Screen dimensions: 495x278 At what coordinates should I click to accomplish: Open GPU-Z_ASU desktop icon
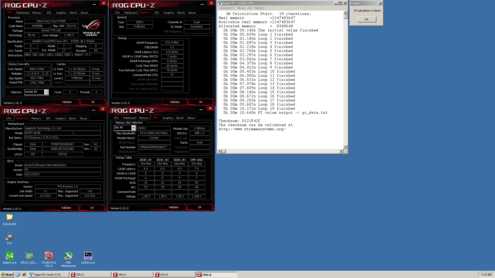(29, 258)
